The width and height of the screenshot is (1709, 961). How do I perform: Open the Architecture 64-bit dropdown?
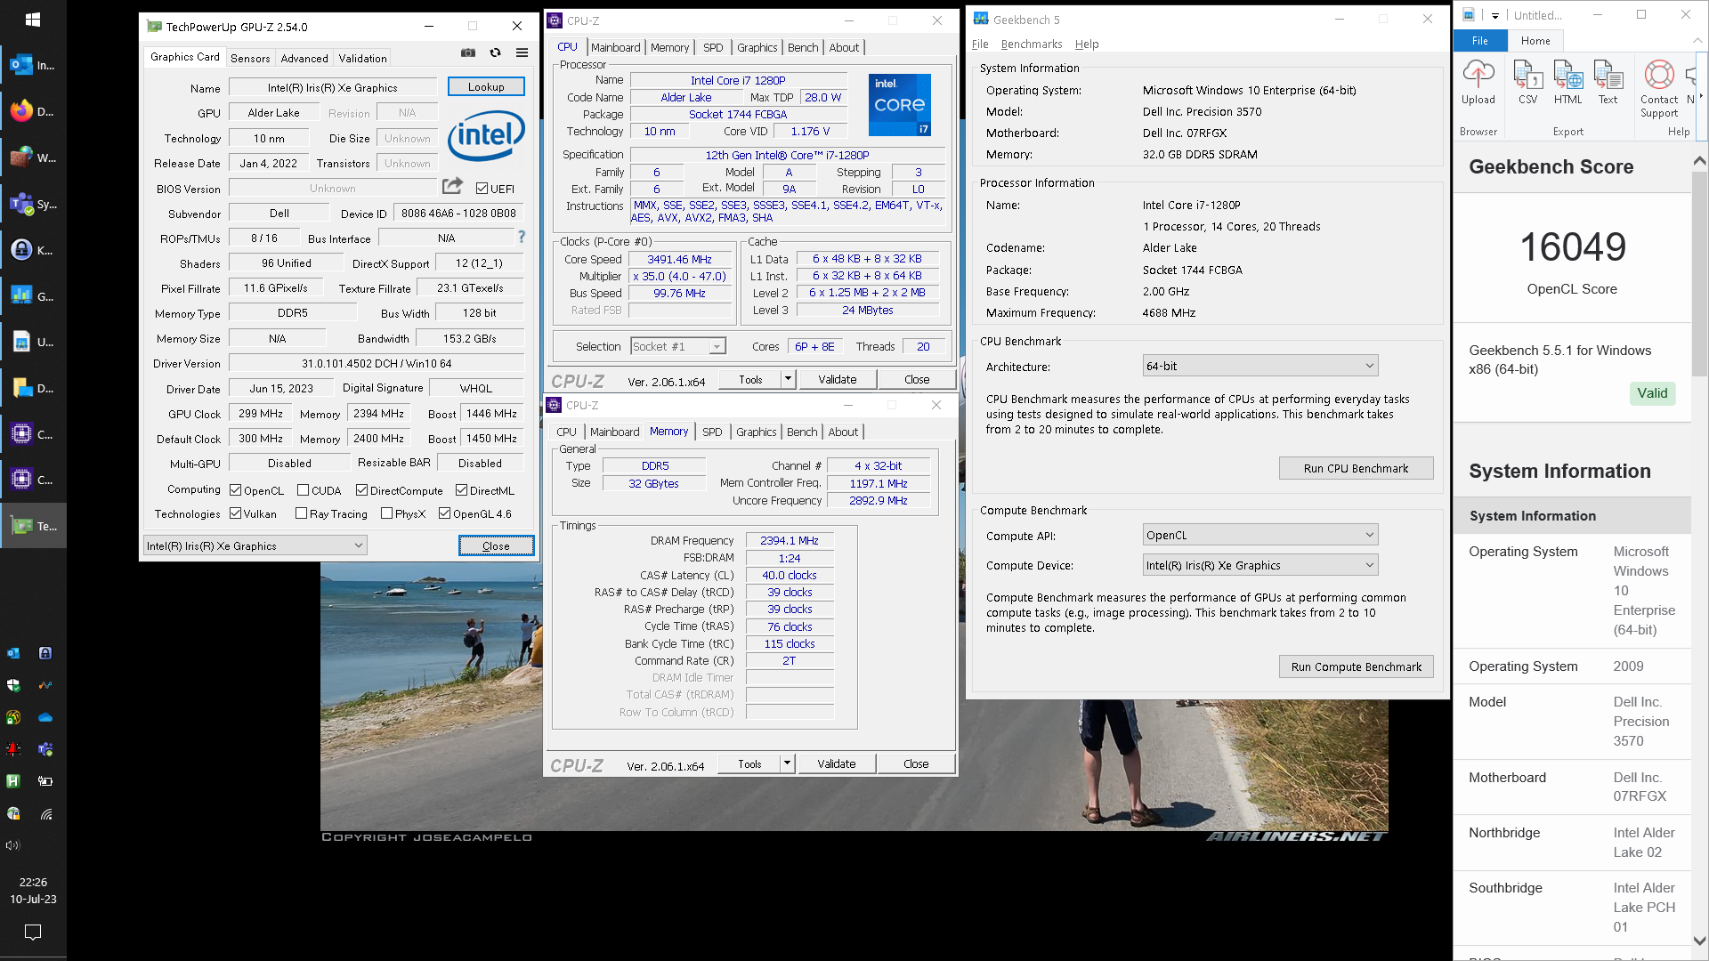1260,366
